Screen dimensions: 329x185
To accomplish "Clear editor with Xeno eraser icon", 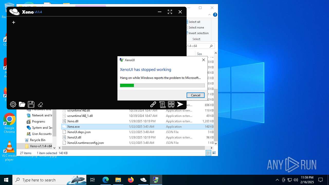I will pos(40,105).
